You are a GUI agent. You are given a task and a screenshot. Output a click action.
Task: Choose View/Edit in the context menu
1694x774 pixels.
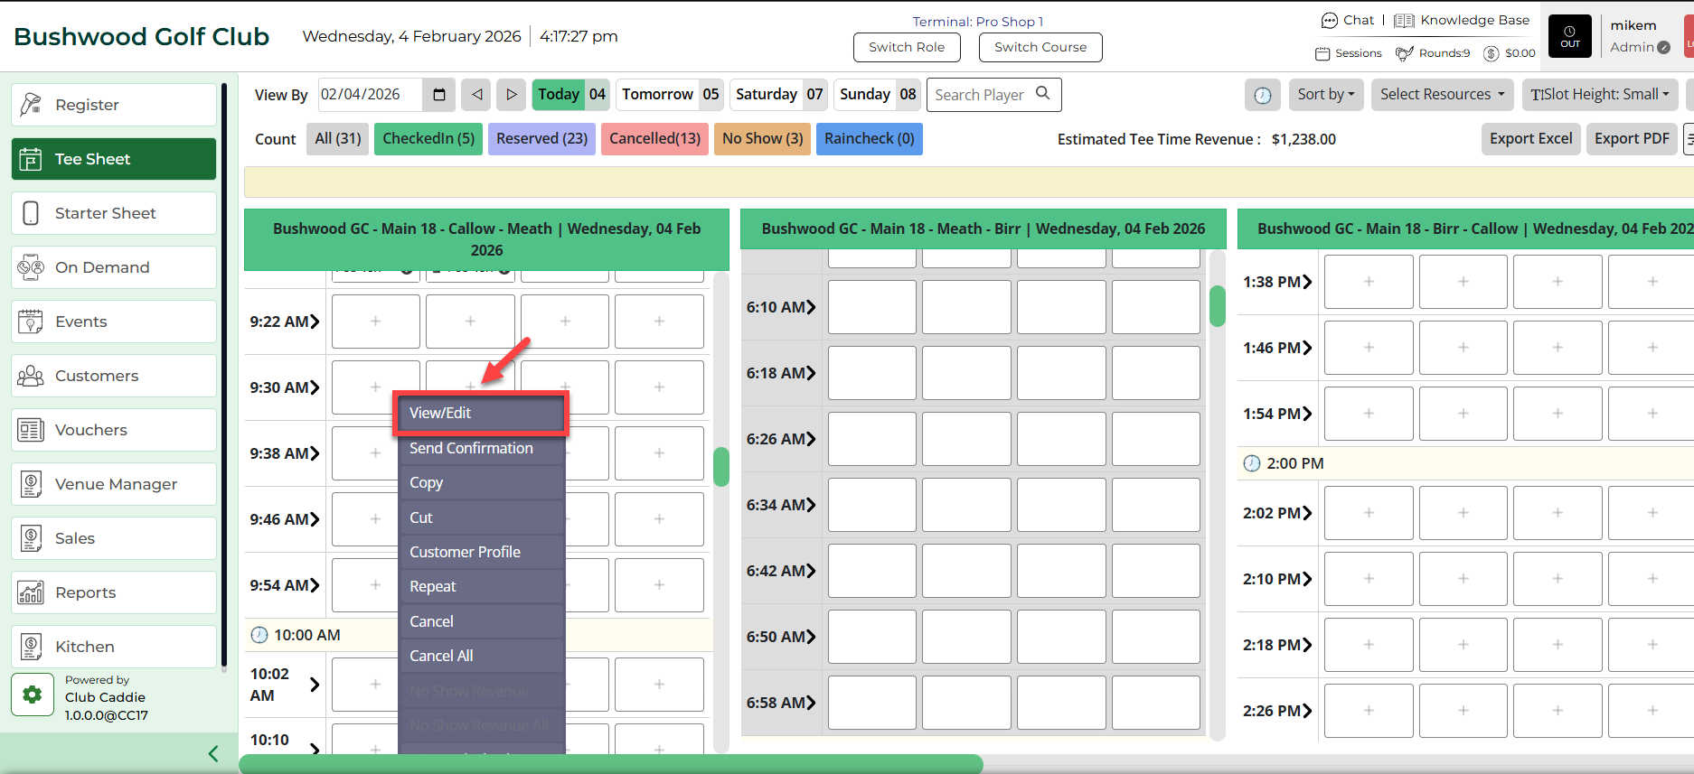coord(480,413)
